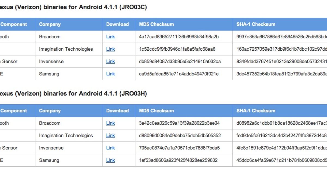Click SHA-1 Checksum column header in JRO03H table
The width and height of the screenshot is (327, 171).
coord(256,111)
